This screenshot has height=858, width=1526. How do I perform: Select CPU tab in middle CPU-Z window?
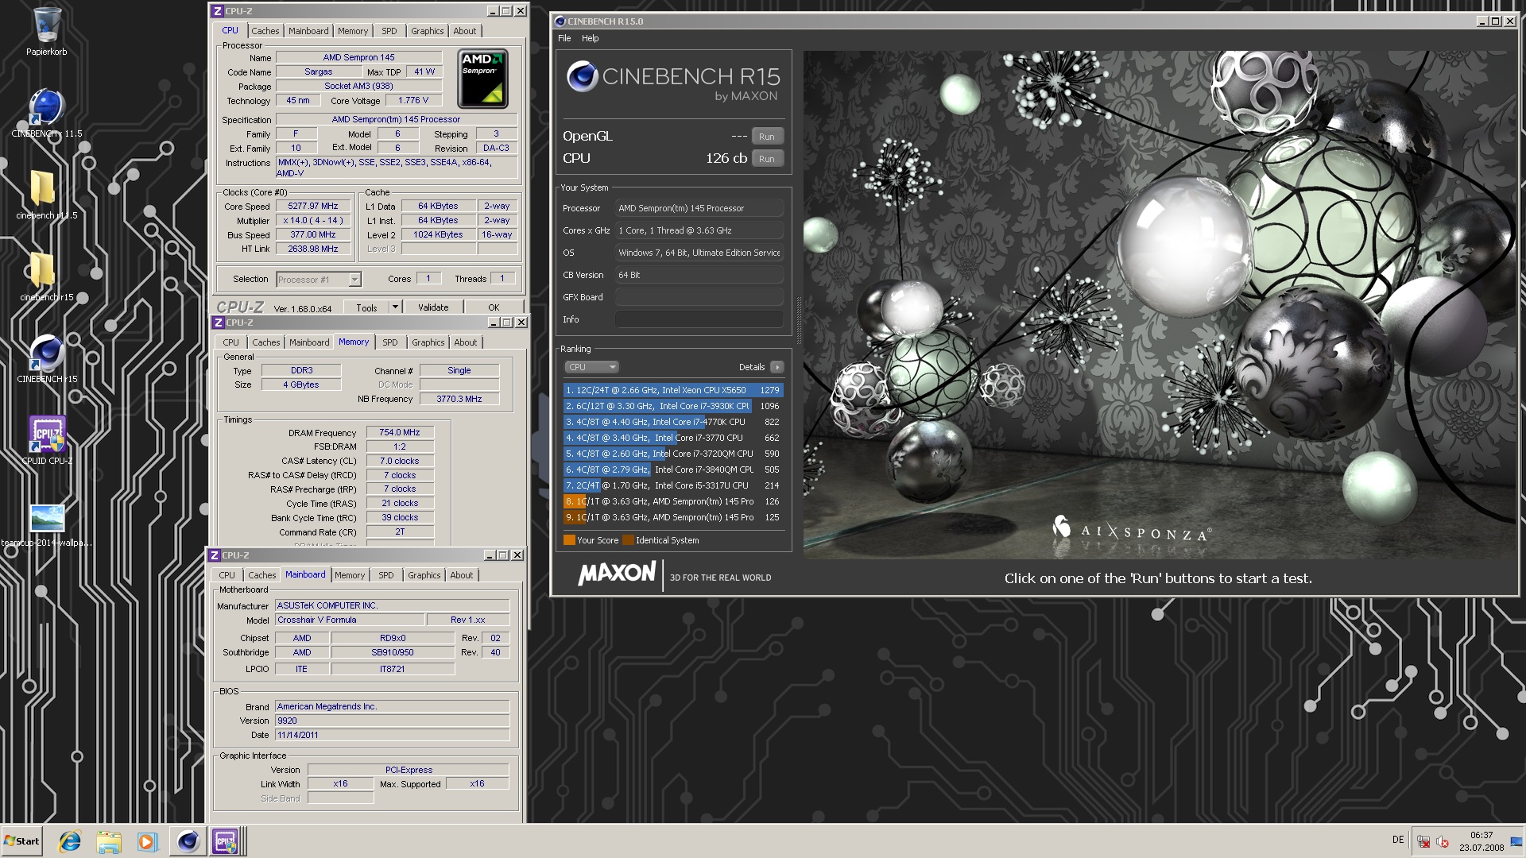(x=230, y=342)
